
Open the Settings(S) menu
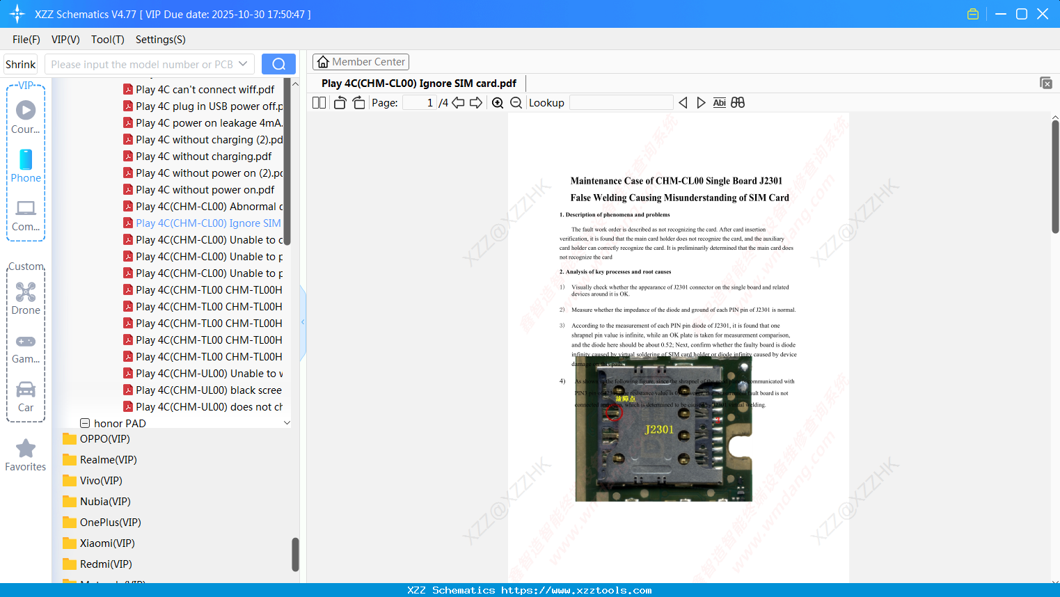coord(161,40)
